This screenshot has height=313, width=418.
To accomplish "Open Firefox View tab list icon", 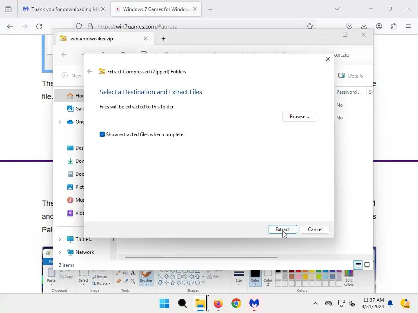I will pos(8,9).
